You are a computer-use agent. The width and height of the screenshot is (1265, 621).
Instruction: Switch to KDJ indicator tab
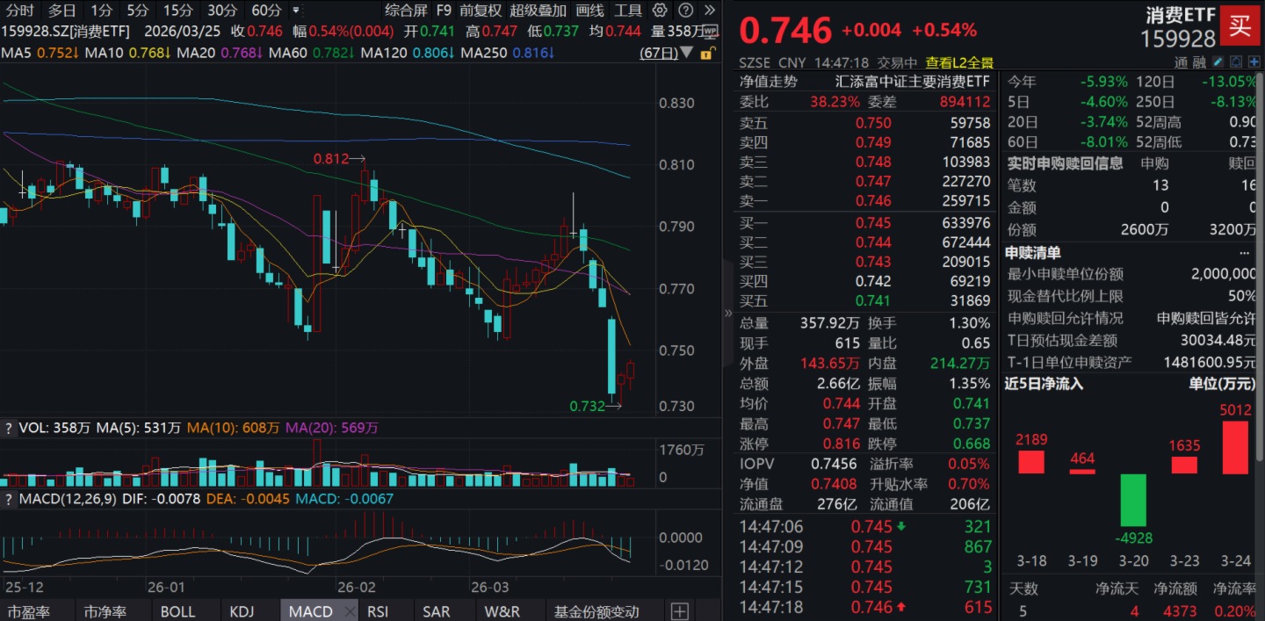point(242,611)
